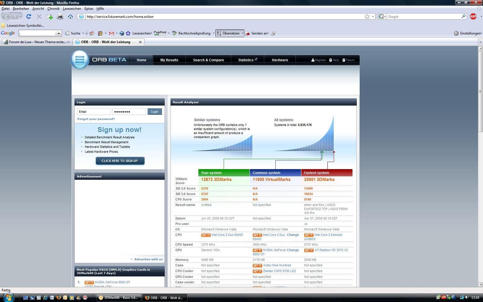Click the ATI Radeon HD 3870 X2 link
This screenshot has height=302, width=483.
[x=331, y=250]
